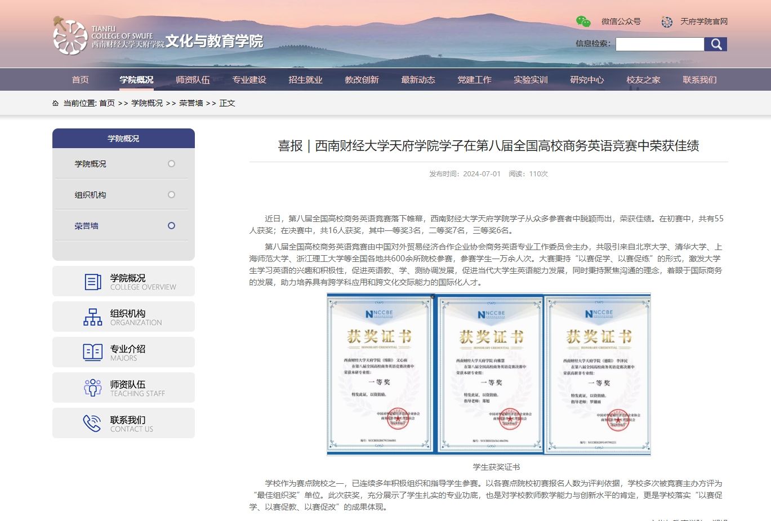Click 首页 link in breadcrumb
The height and width of the screenshot is (521, 771).
pyautogui.click(x=107, y=103)
